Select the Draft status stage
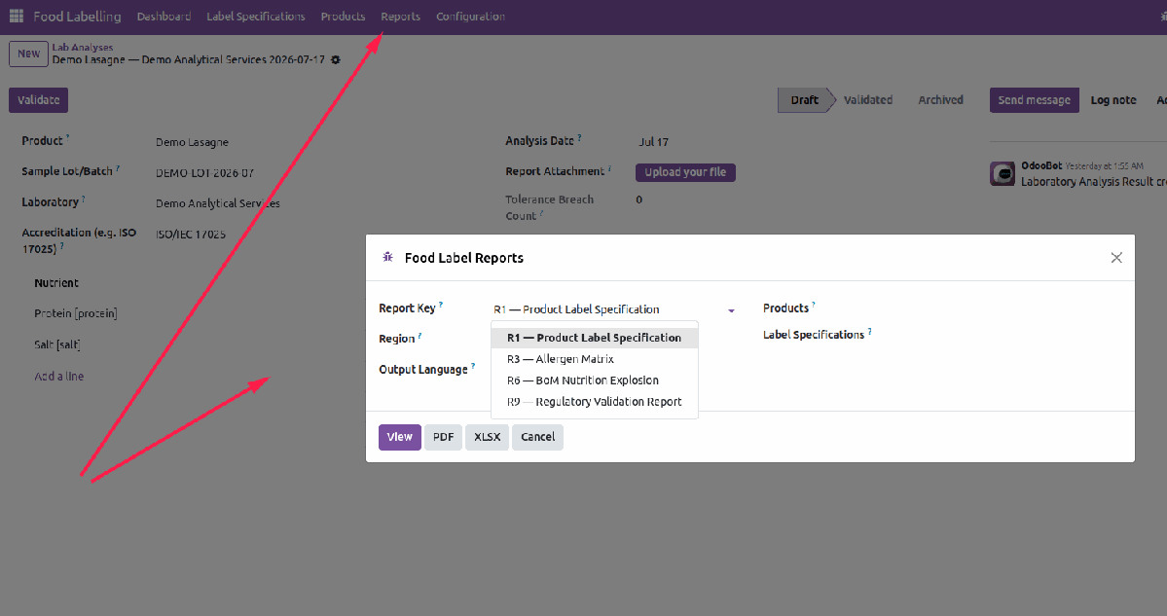The image size is (1167, 616). click(804, 99)
